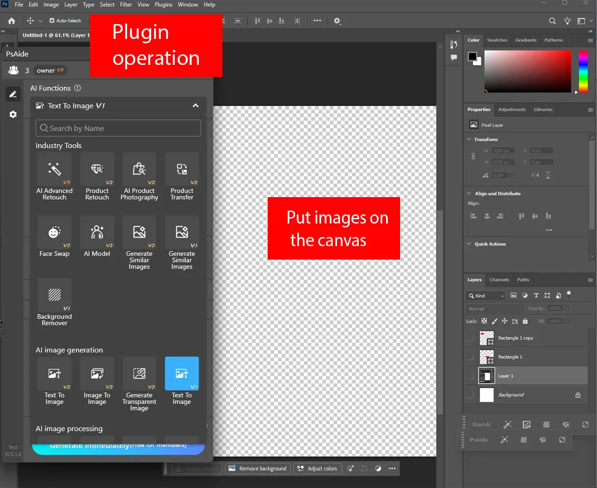Toggle visibility of Rectangle 1 copy layer

470,338
